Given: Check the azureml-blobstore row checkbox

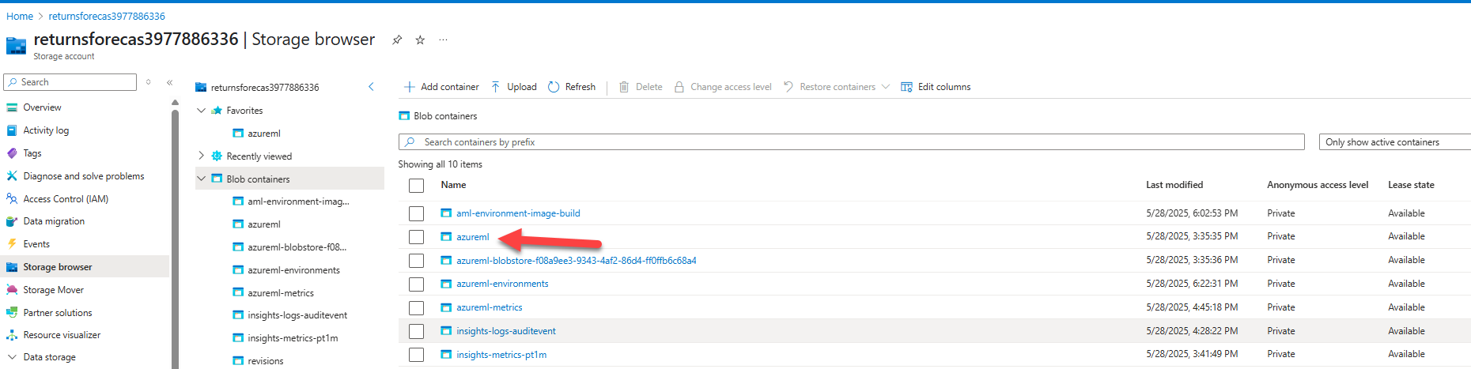Looking at the screenshot, I should 416,261.
